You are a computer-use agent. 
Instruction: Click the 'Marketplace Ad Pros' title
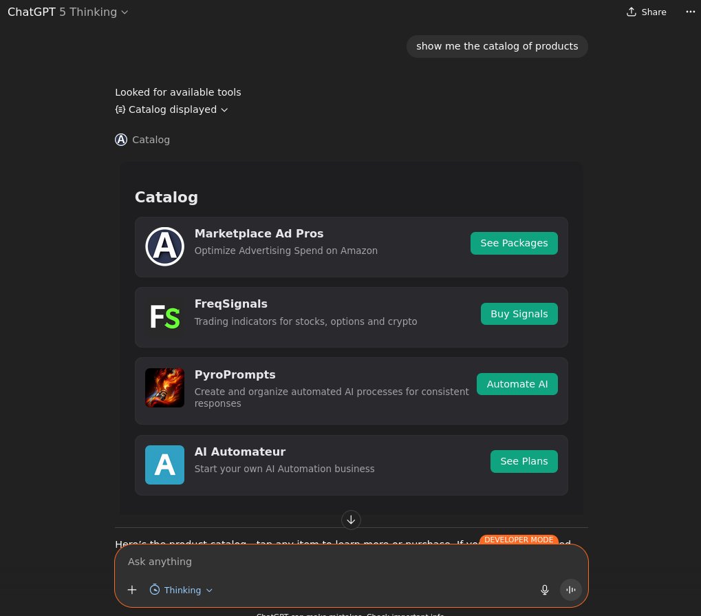(x=259, y=233)
